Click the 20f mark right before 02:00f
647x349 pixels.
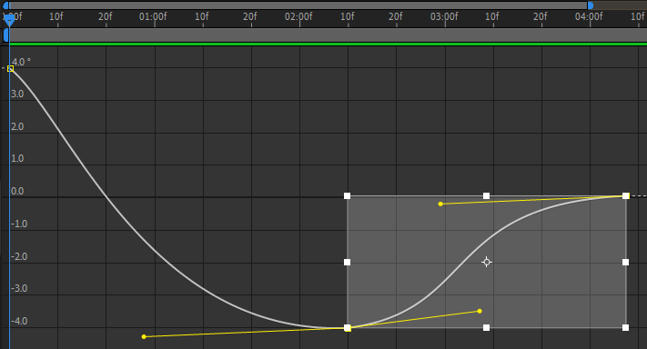click(x=250, y=16)
